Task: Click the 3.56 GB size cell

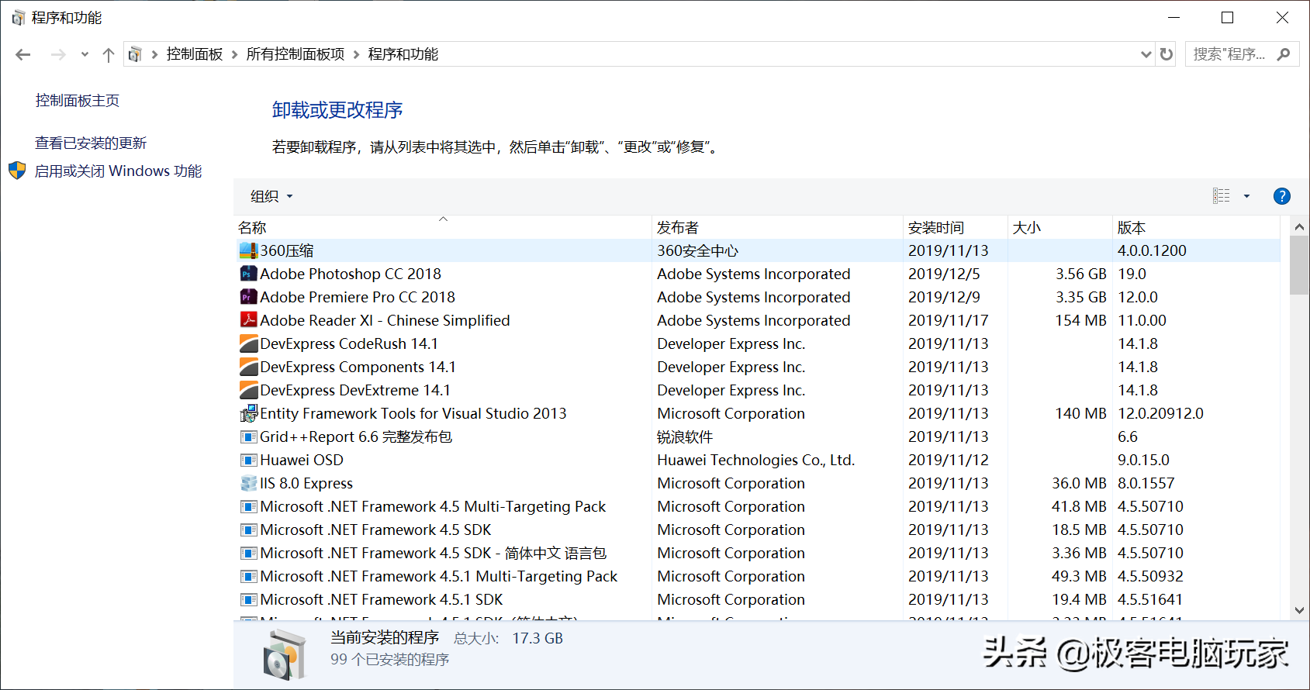Action: click(1081, 274)
